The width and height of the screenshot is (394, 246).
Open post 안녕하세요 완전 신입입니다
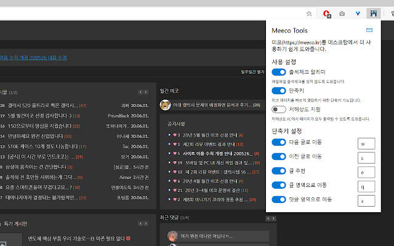pos(36,137)
